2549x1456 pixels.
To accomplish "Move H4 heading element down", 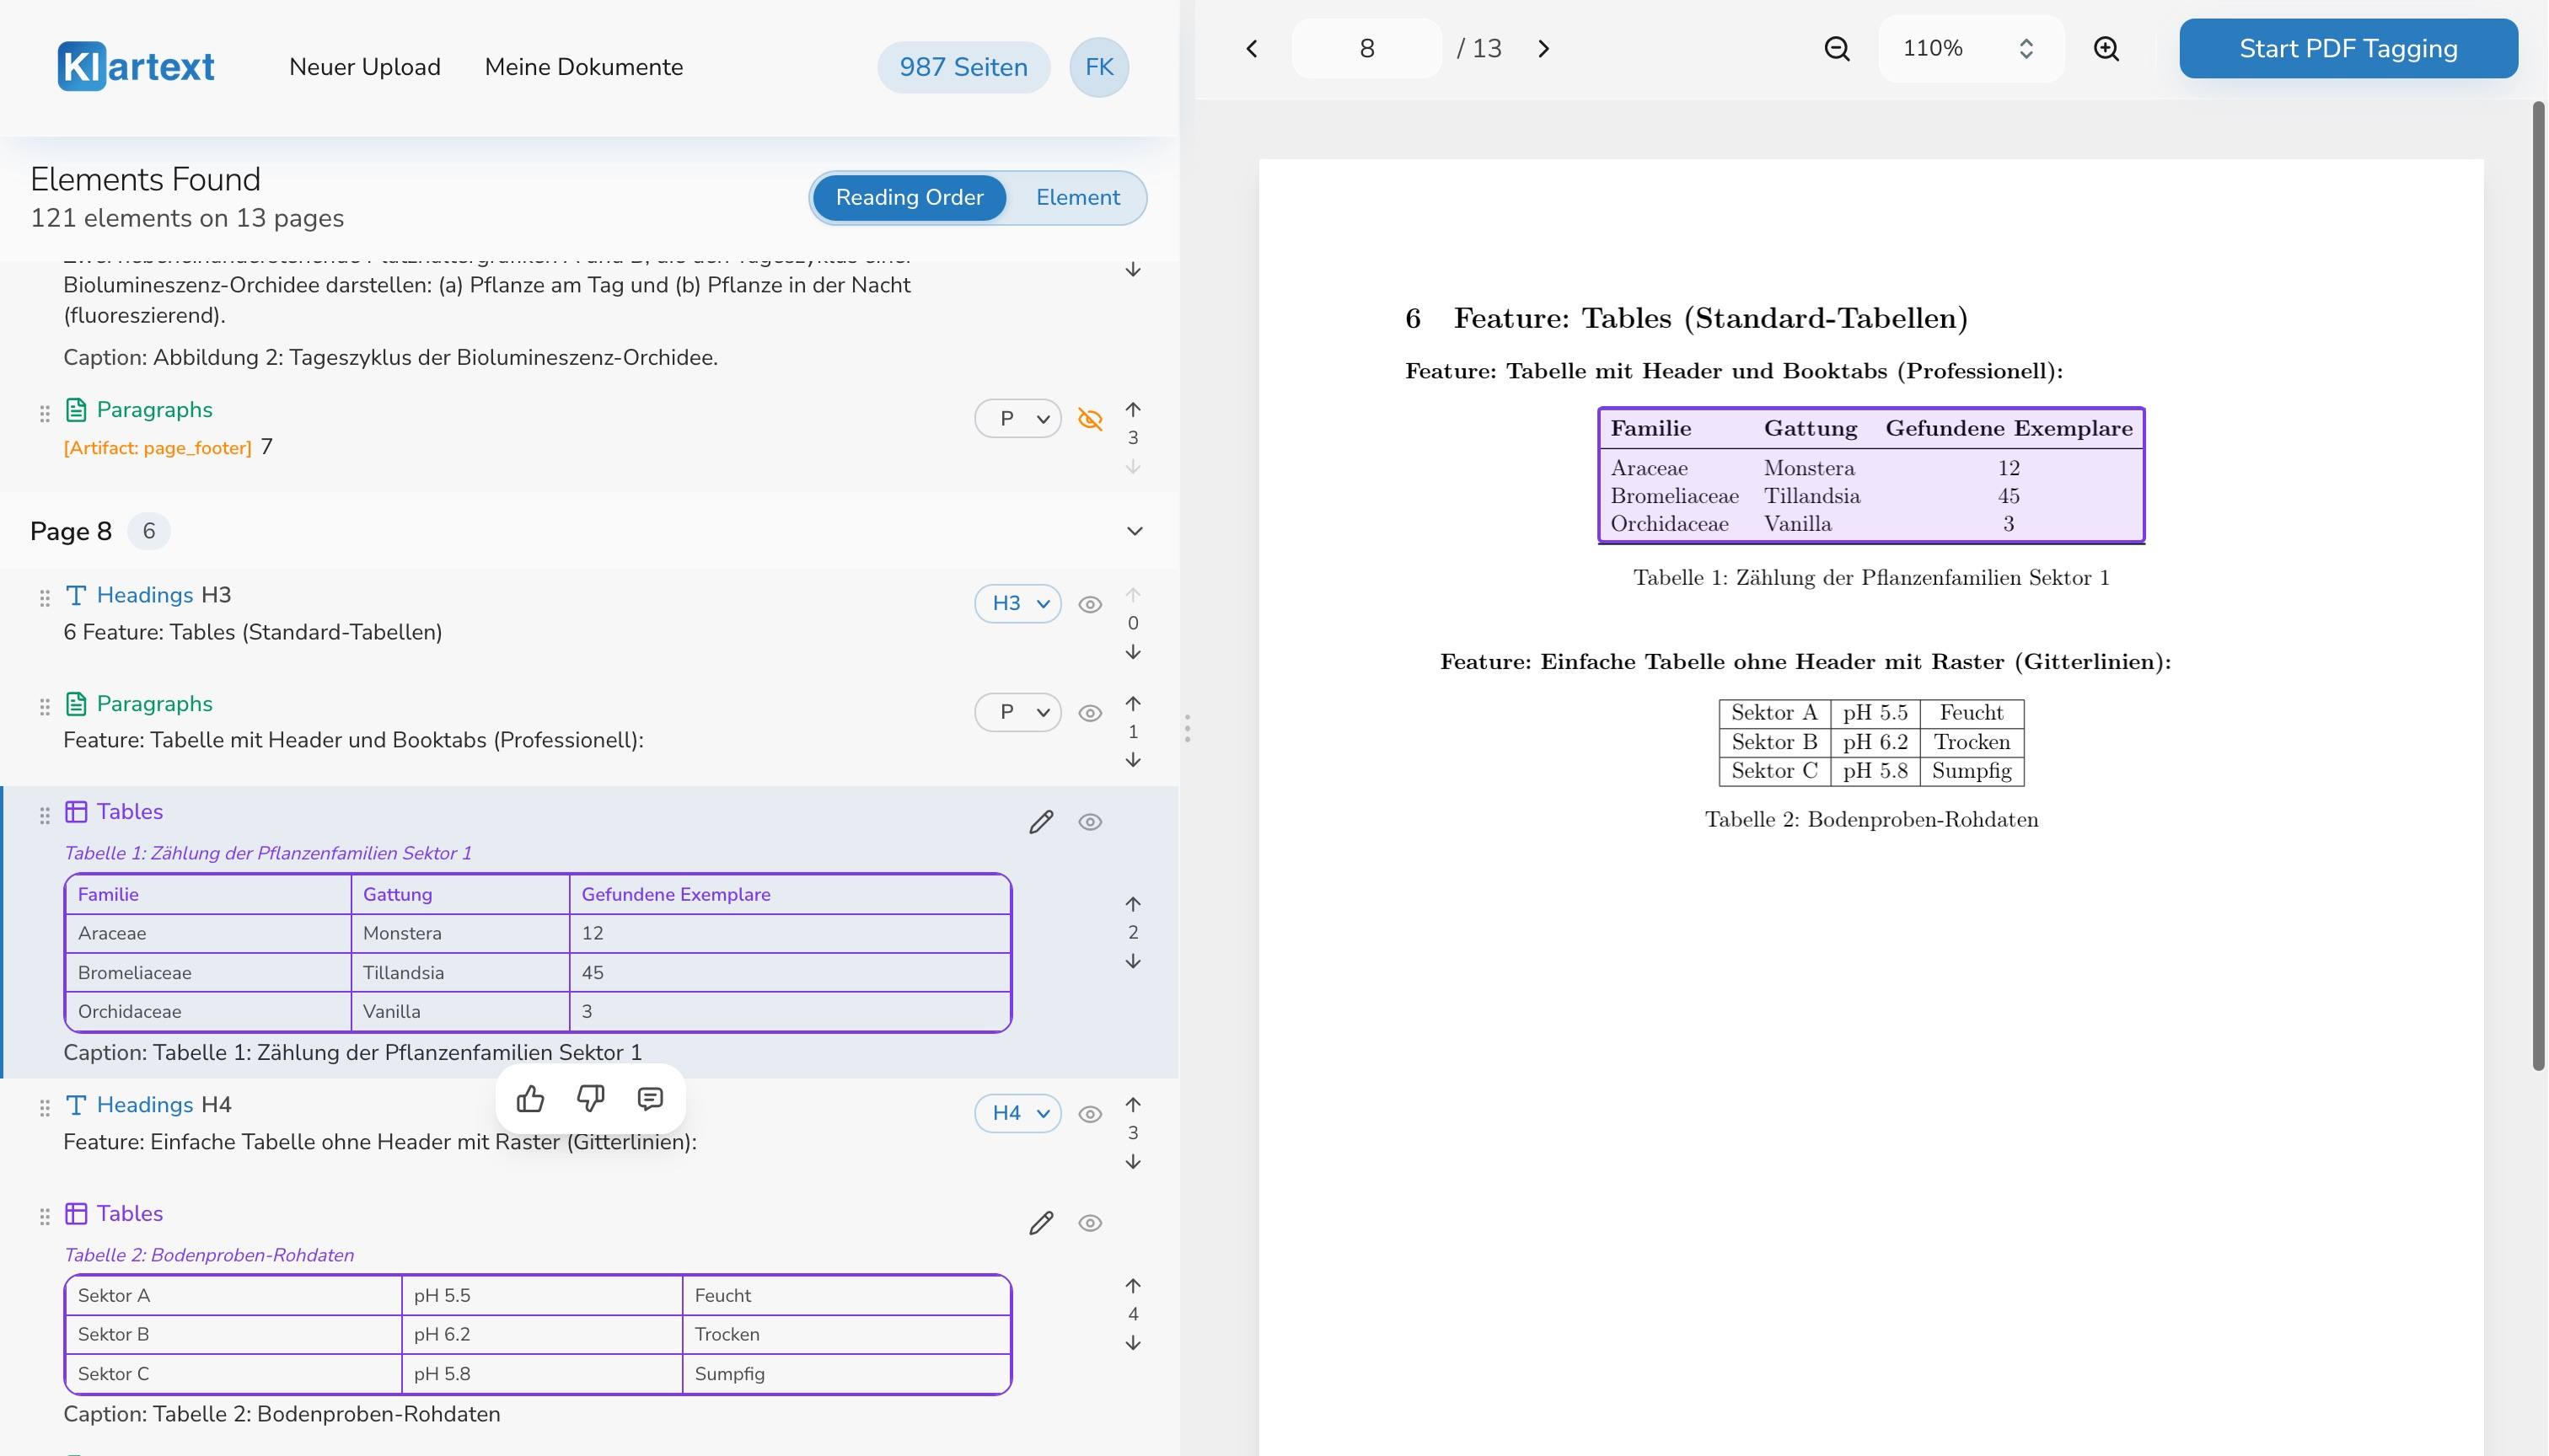I will pos(1132,1162).
